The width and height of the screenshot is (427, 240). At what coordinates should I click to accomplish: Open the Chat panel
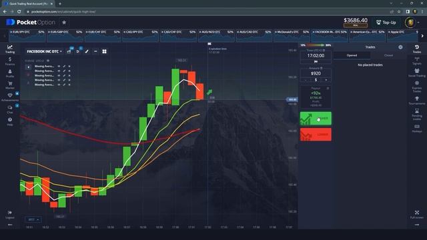pos(10,109)
